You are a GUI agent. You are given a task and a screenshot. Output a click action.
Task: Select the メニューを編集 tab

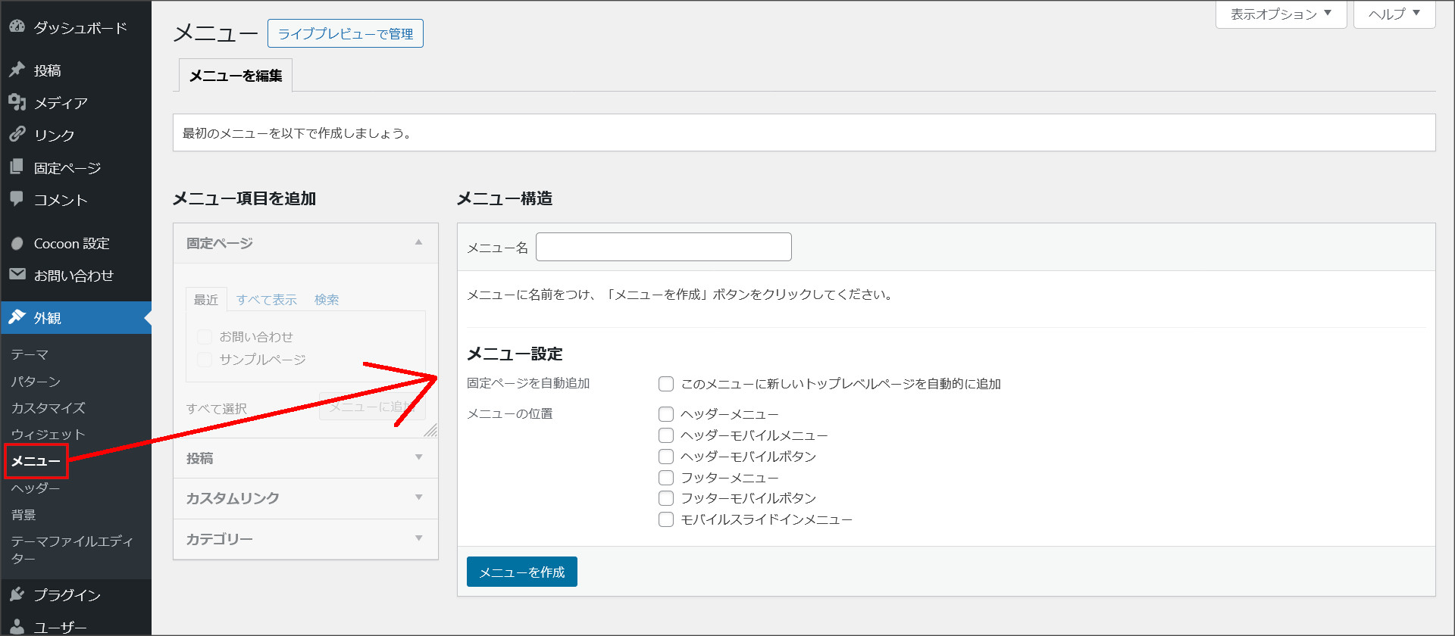pyautogui.click(x=236, y=76)
